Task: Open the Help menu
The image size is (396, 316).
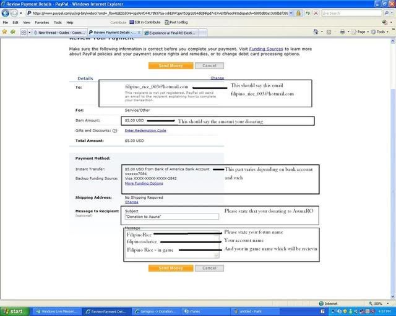Action: [70, 22]
